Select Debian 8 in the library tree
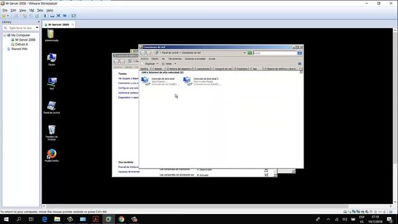Viewport: 398px width, 224px height. point(19,44)
